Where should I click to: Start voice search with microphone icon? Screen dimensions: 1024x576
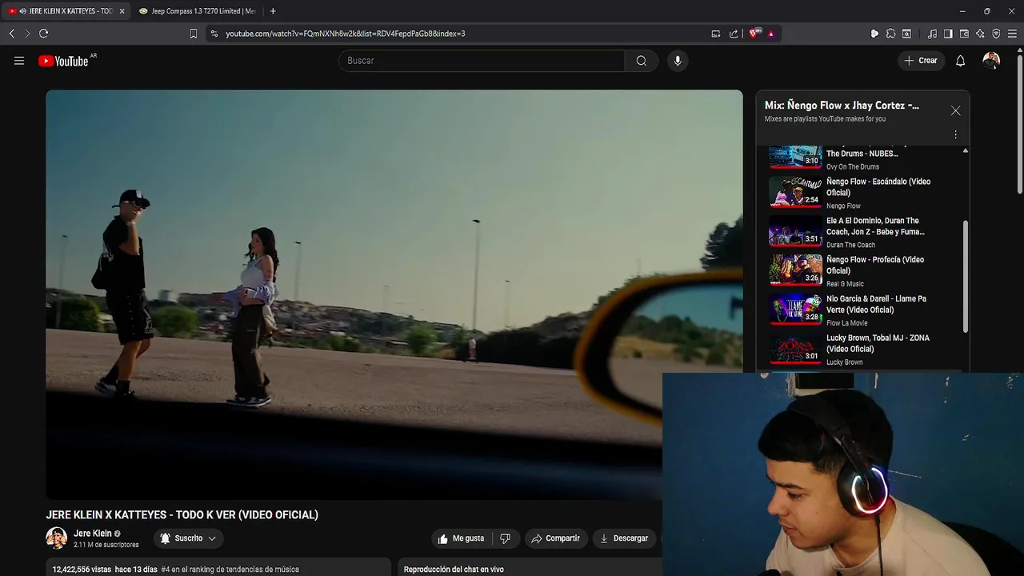click(x=678, y=61)
